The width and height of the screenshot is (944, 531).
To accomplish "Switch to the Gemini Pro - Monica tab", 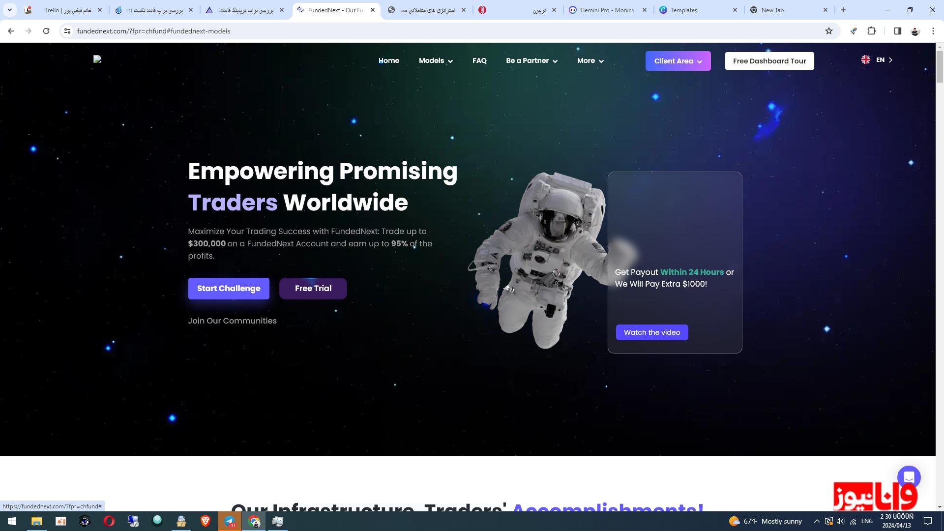I will [x=608, y=10].
